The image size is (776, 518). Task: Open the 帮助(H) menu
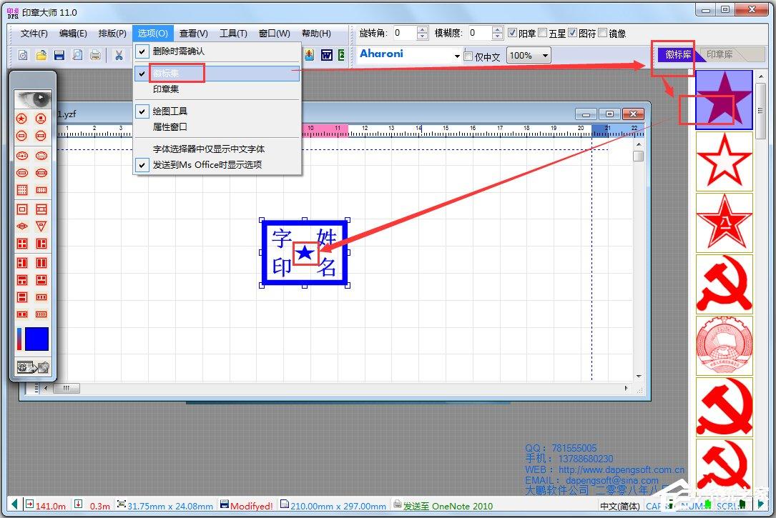316,33
